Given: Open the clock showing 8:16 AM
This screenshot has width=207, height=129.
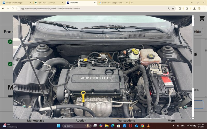Looking at the screenshot, I should 201,126.
